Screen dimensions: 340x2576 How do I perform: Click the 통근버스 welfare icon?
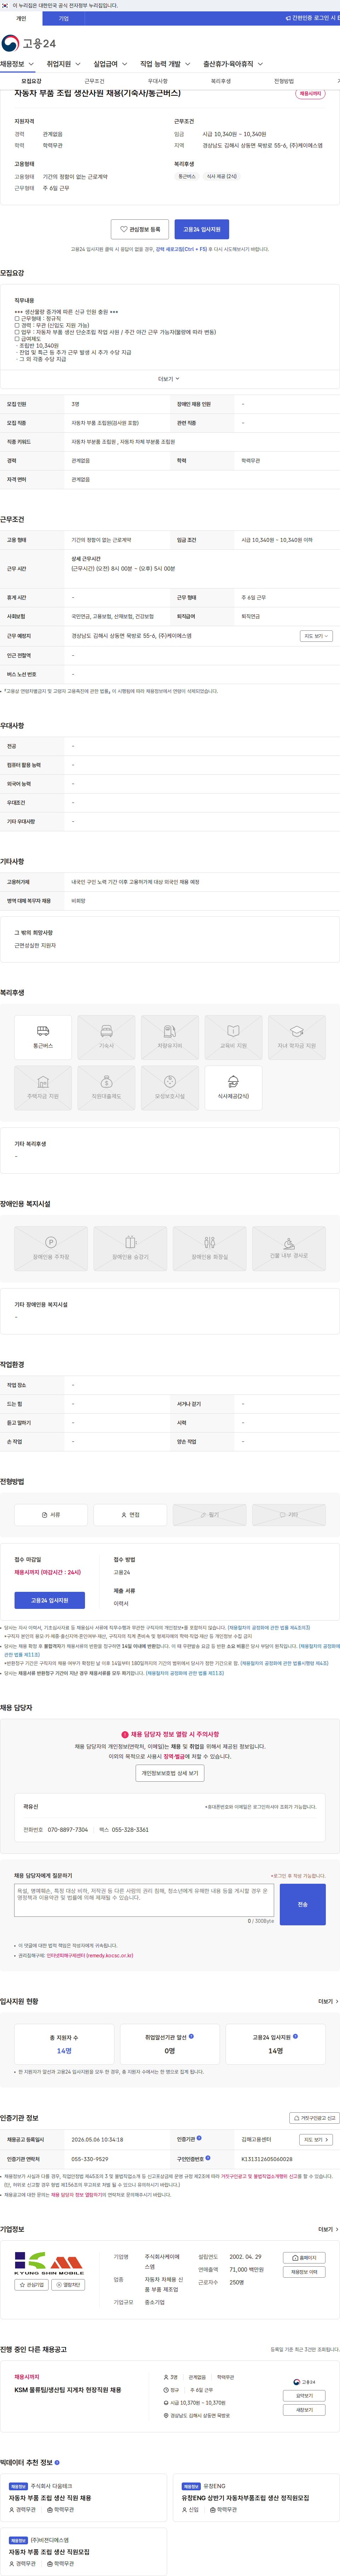tap(43, 1037)
